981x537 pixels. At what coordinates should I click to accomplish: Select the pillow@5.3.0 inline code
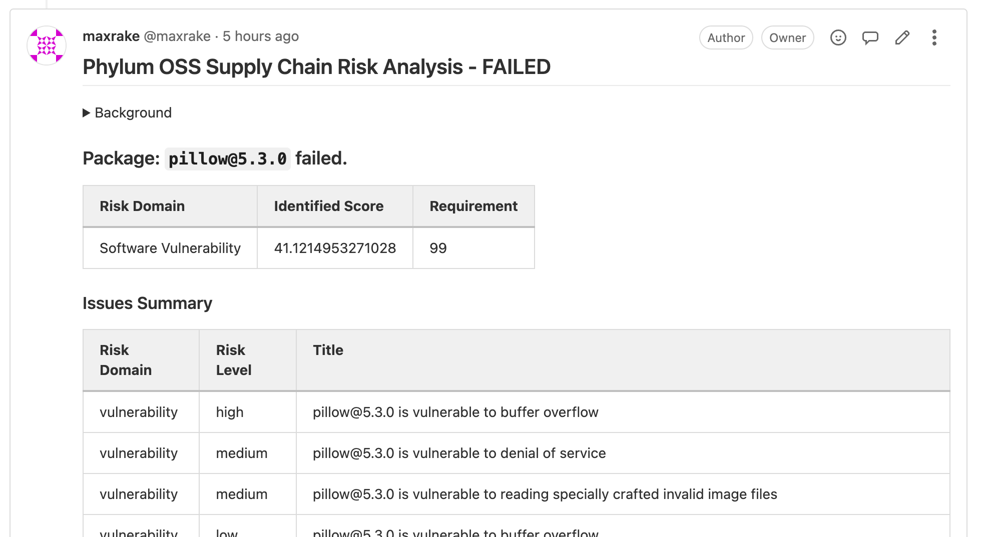[228, 158]
